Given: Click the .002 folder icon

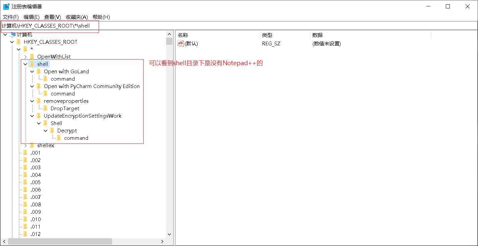Looking at the screenshot, I should coord(26,160).
